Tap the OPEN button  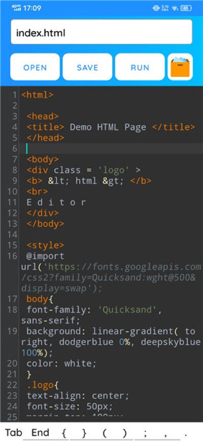[35, 67]
